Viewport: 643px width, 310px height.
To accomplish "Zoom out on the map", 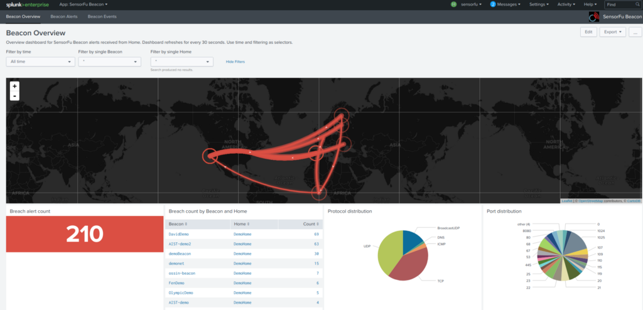I will (x=14, y=96).
